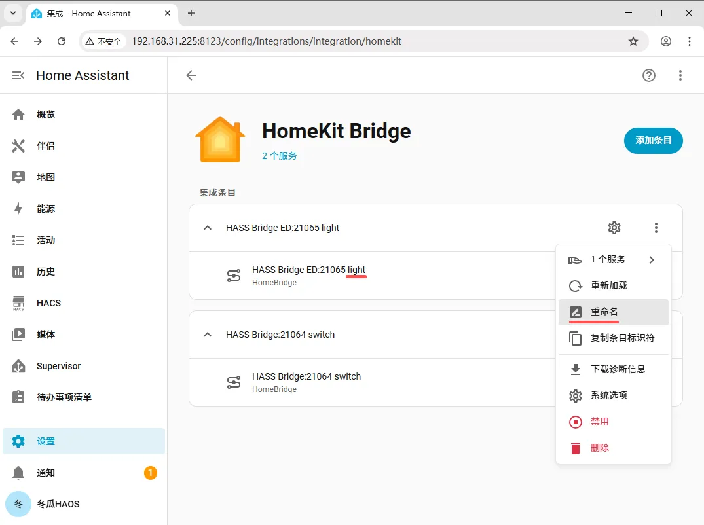This screenshot has width=704, height=525.
Task: Click the service icon beside HASS Bridge:21064 switch
Action: pos(234,382)
